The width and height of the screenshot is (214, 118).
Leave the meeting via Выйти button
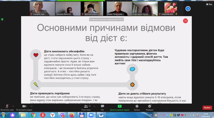click(x=207, y=108)
